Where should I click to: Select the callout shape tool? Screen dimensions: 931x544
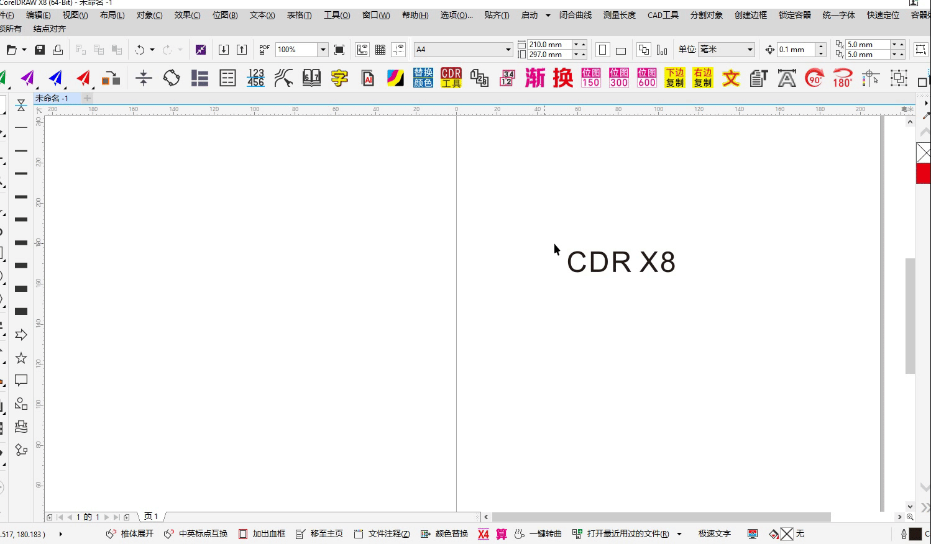[21, 381]
